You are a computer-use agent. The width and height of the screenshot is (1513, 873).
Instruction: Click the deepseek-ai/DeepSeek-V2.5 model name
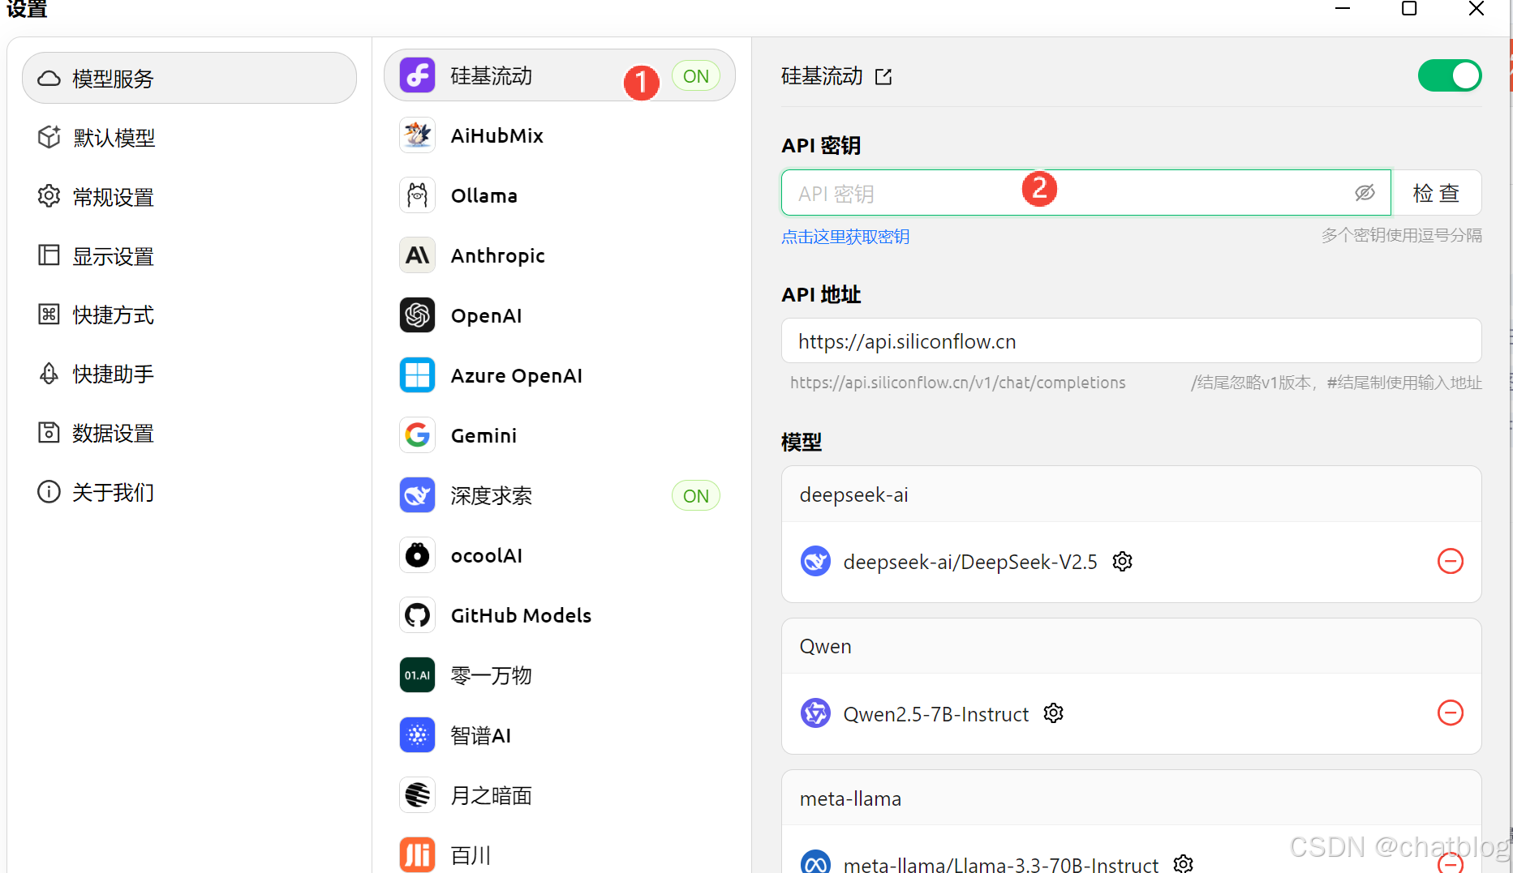[970, 562]
